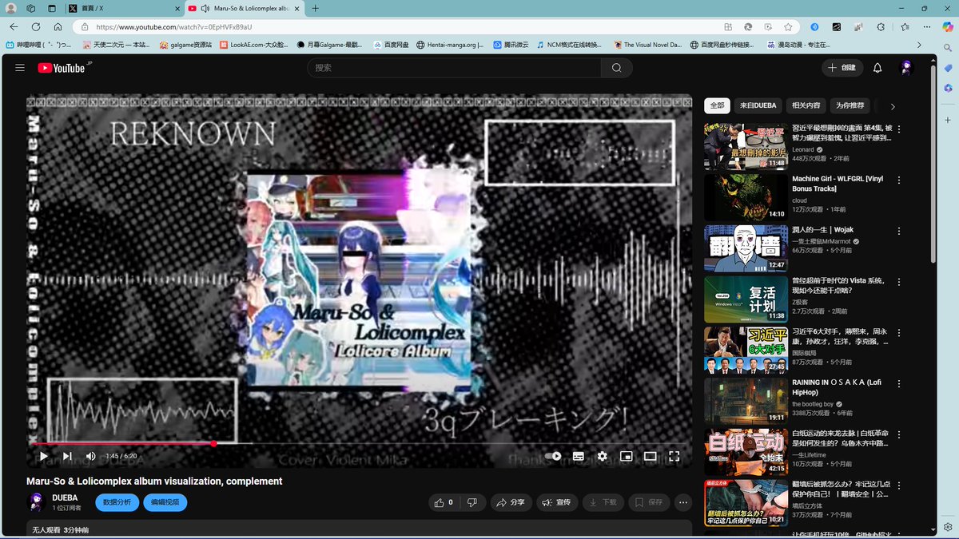Viewport: 959px width, 539px height.
Task: Open player settings gear
Action: click(x=602, y=456)
